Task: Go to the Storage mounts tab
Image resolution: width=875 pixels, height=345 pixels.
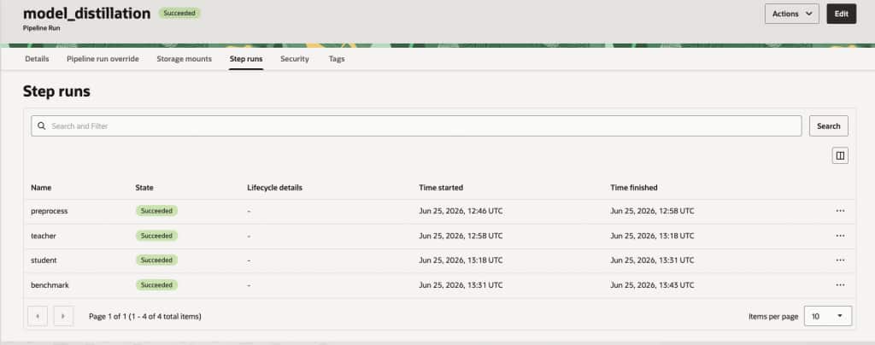Action: (185, 59)
